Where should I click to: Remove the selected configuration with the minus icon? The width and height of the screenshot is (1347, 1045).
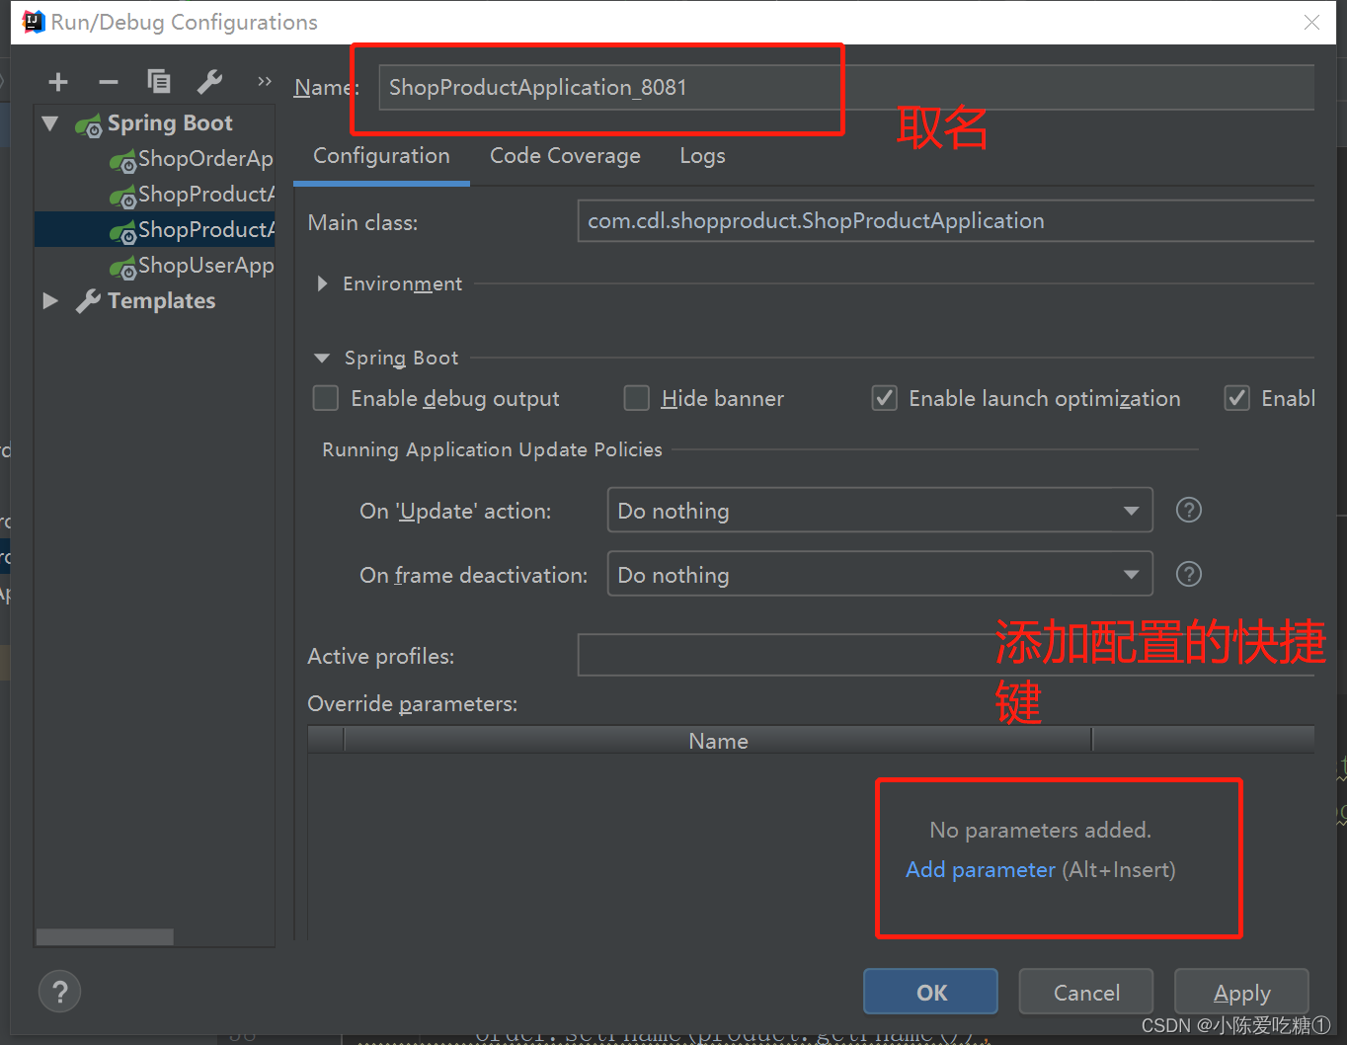point(109,82)
